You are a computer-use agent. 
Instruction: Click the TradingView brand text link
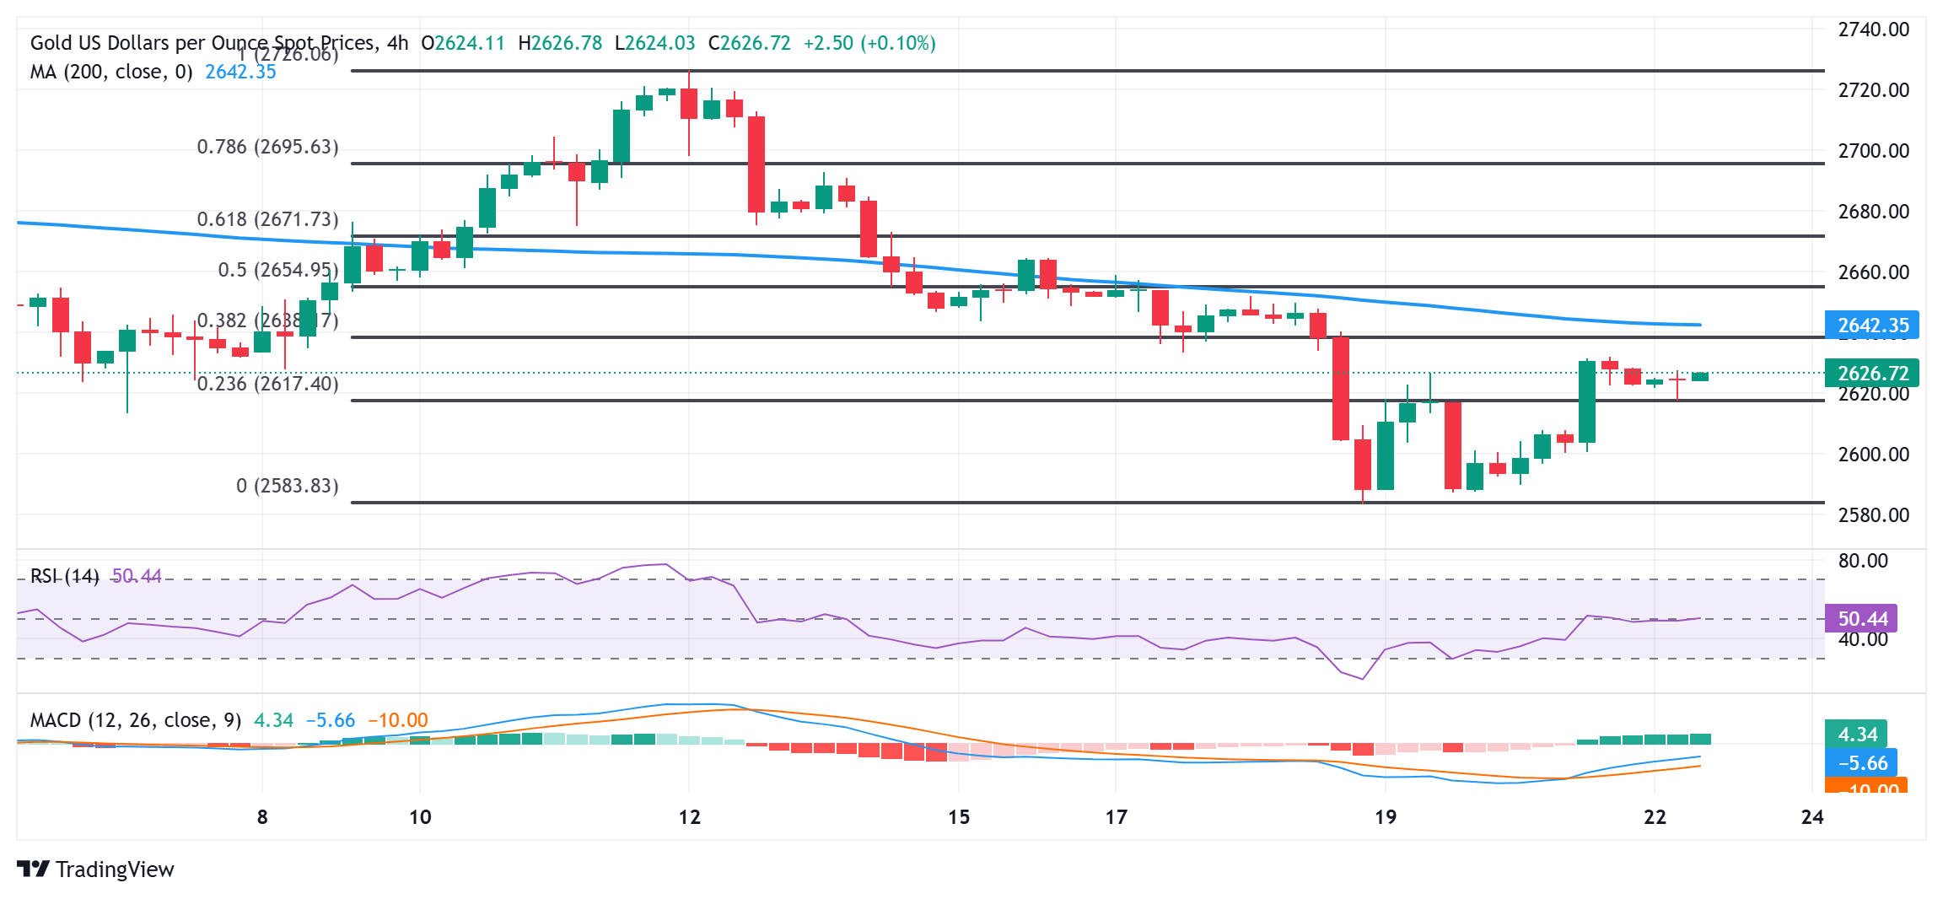pos(115,869)
